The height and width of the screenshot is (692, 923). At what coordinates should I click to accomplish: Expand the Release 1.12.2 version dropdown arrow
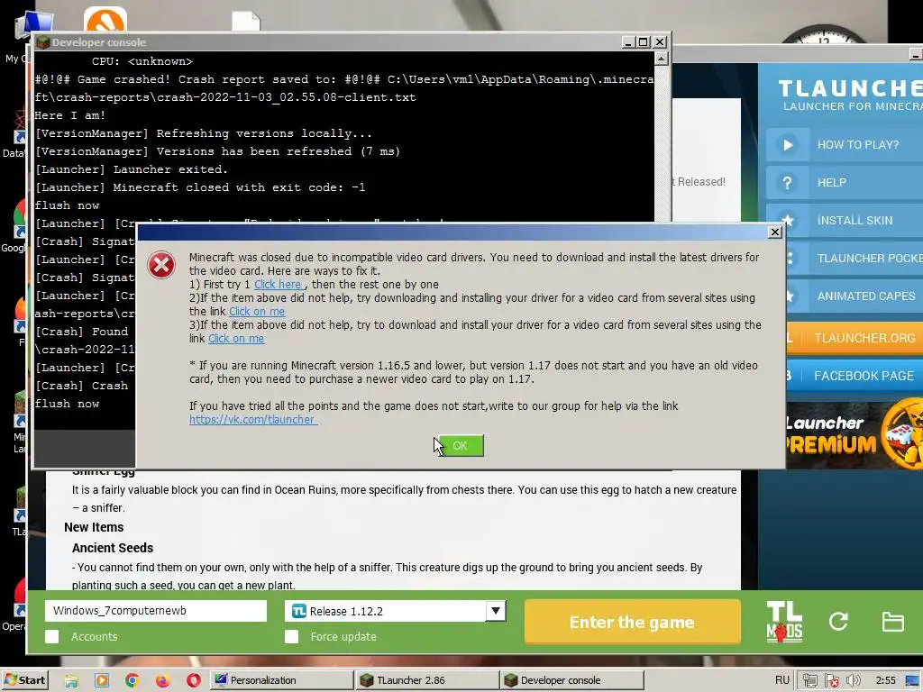496,611
